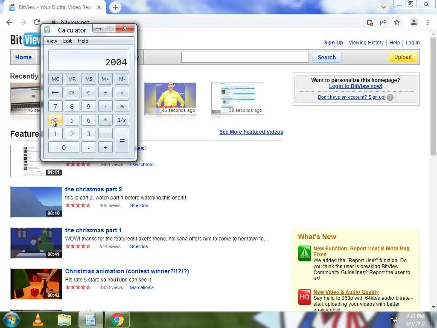The height and width of the screenshot is (328, 437).
Task: Click the question mark help icon beside Sign up
Action: click(390, 97)
